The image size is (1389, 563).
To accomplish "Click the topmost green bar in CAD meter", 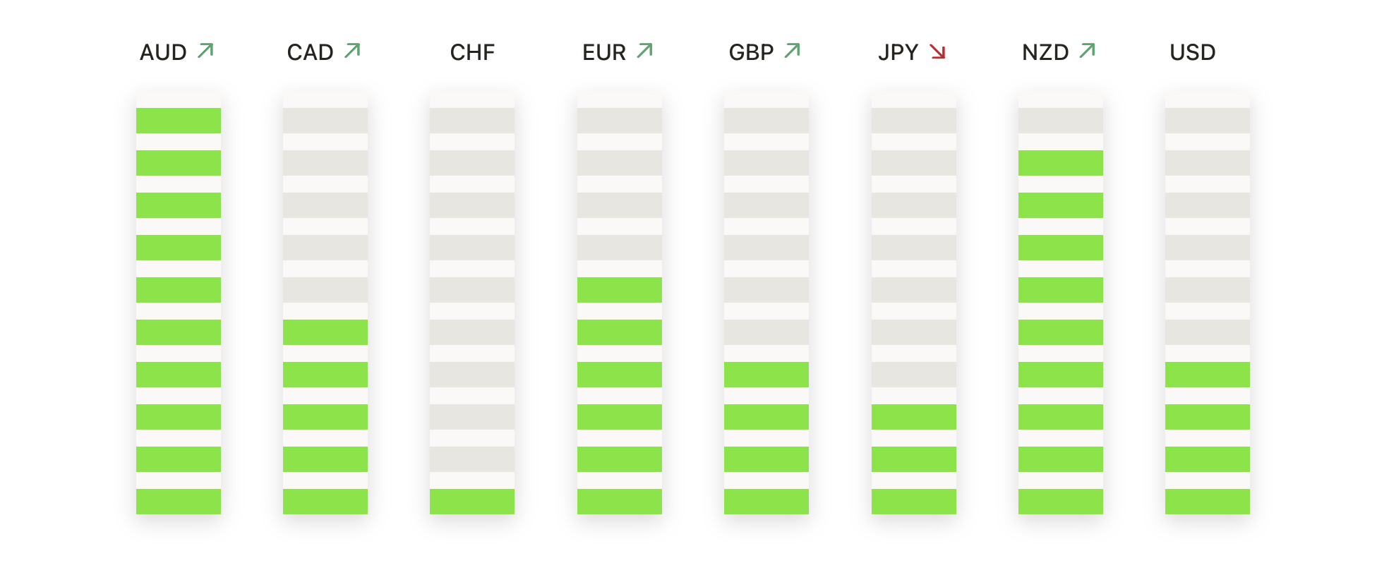I will point(325,332).
